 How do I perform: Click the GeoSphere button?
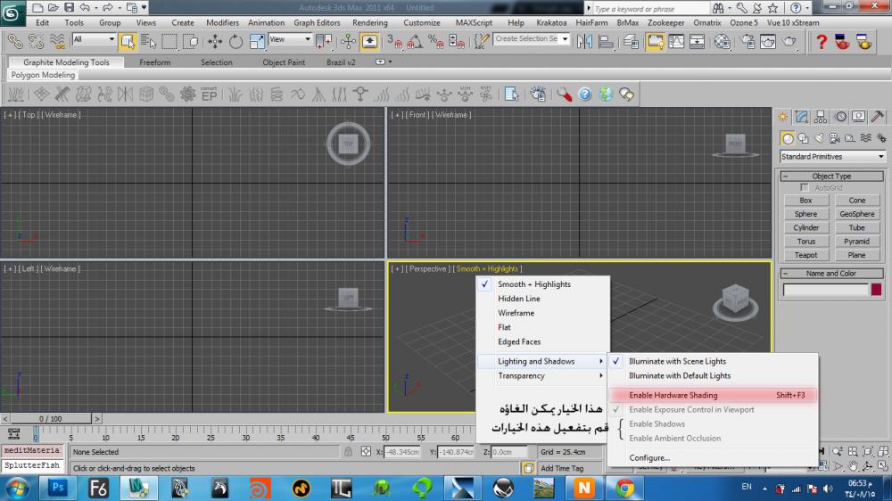pos(856,214)
